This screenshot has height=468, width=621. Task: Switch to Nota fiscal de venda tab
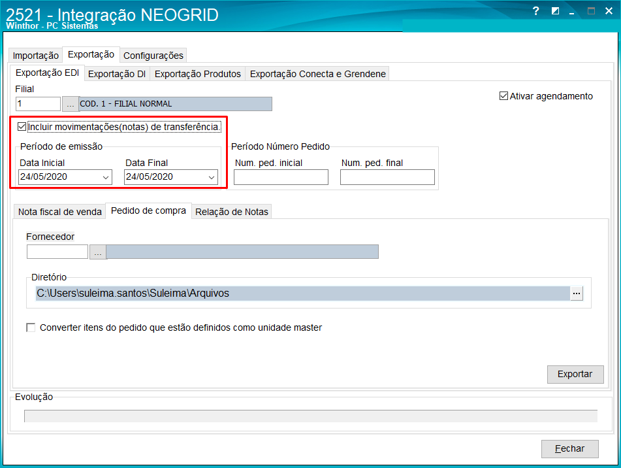60,212
